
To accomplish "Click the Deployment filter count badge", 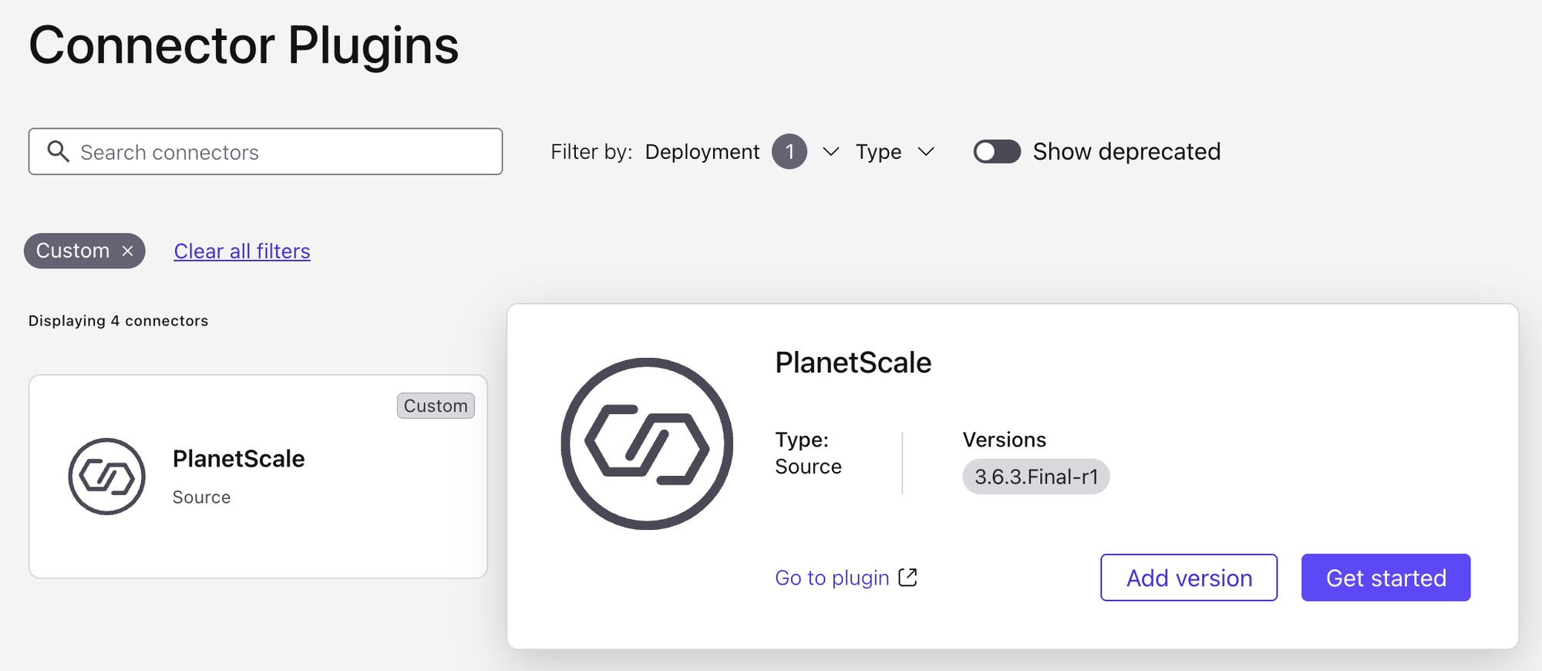I will tap(790, 151).
